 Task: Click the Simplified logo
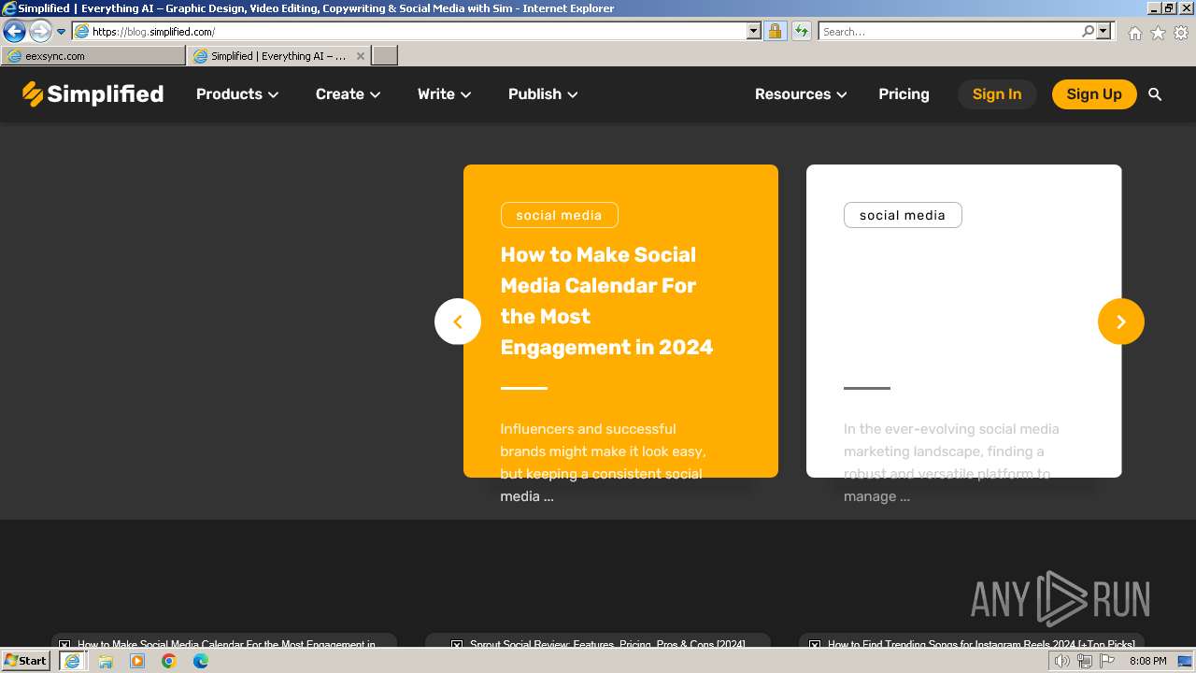(x=93, y=94)
